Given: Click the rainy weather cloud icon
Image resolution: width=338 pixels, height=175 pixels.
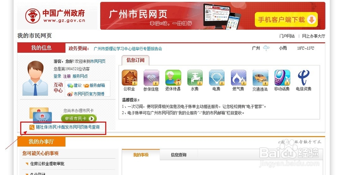Looking at the screenshot, I should (266, 48).
